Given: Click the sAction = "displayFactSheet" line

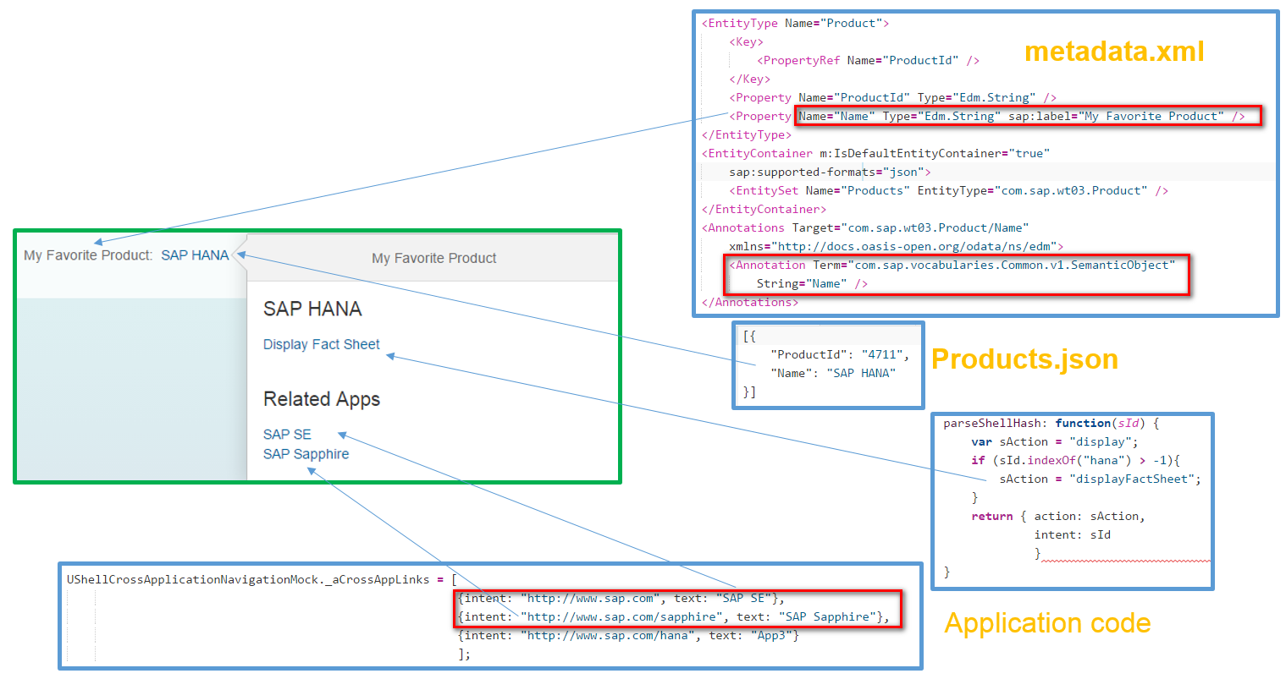Looking at the screenshot, I should coord(1100,479).
